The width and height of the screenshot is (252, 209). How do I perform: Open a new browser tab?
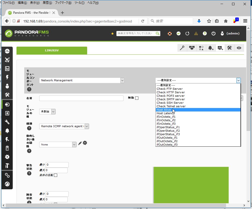(62, 13)
